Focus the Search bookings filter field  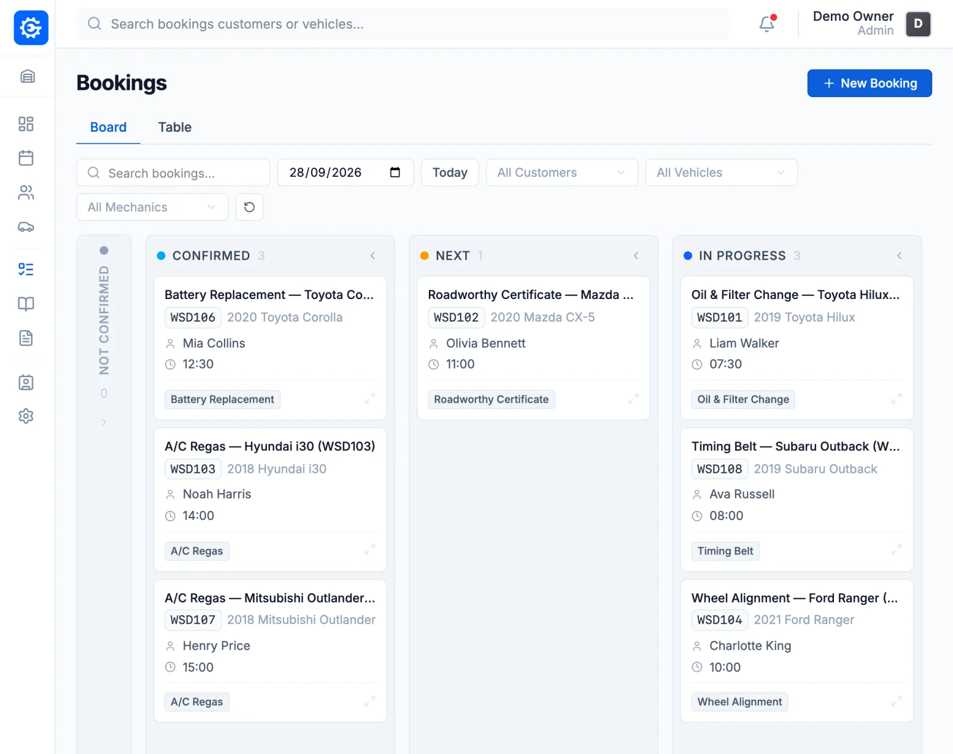(x=173, y=173)
